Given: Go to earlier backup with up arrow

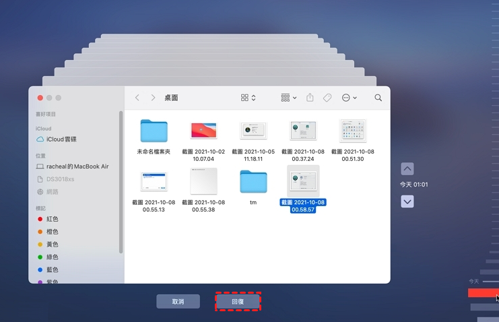Looking at the screenshot, I should pos(407,169).
